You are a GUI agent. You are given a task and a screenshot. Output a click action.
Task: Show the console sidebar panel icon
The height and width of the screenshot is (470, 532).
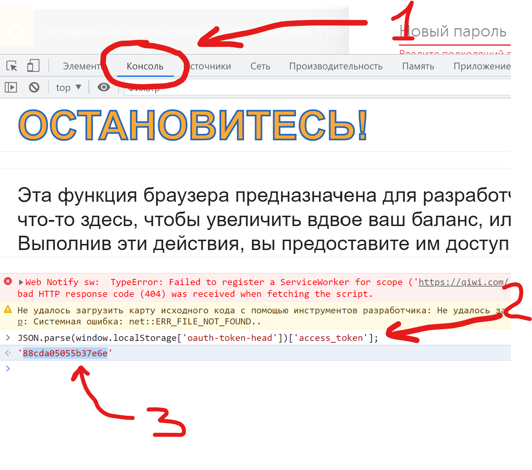point(10,87)
